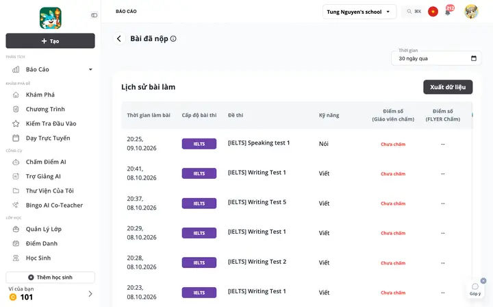The height and width of the screenshot is (307, 493).
Task: Click IELTS badge in Speaking test row
Action: 199,144
